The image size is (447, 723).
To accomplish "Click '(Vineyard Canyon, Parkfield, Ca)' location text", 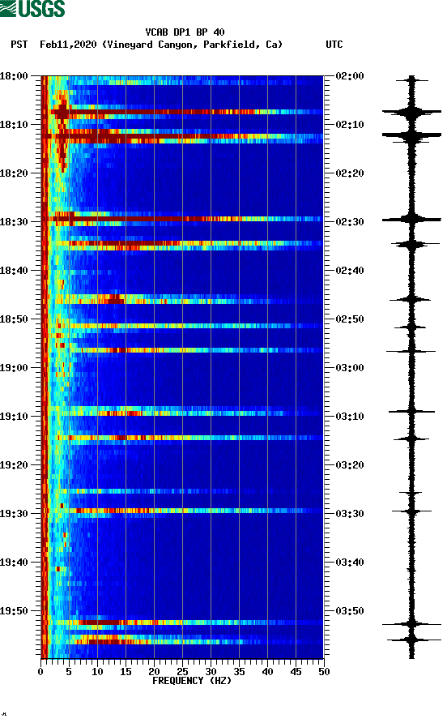I will tap(192, 45).
